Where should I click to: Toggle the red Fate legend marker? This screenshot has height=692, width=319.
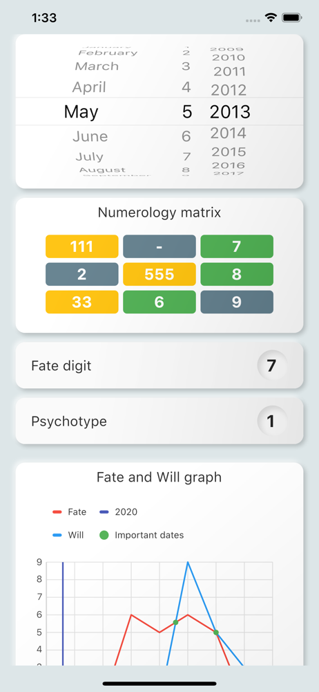click(57, 512)
